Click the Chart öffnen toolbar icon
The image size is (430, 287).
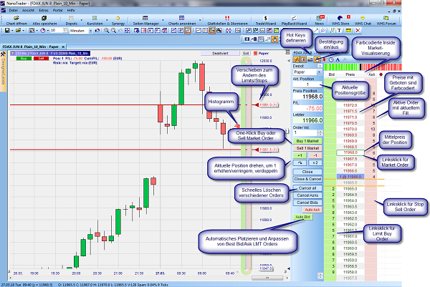(x=16, y=21)
